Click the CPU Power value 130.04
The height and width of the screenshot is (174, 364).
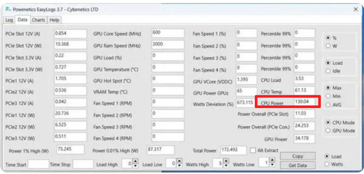tap(304, 102)
